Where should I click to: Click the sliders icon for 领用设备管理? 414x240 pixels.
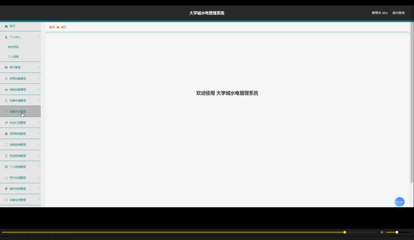tap(6, 79)
